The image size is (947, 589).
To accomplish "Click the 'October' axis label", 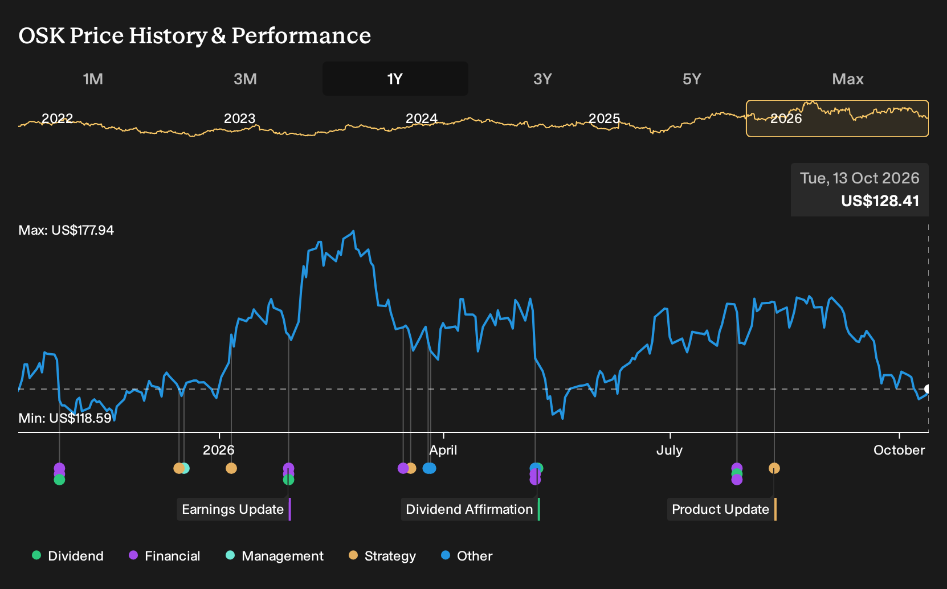I will 899,450.
